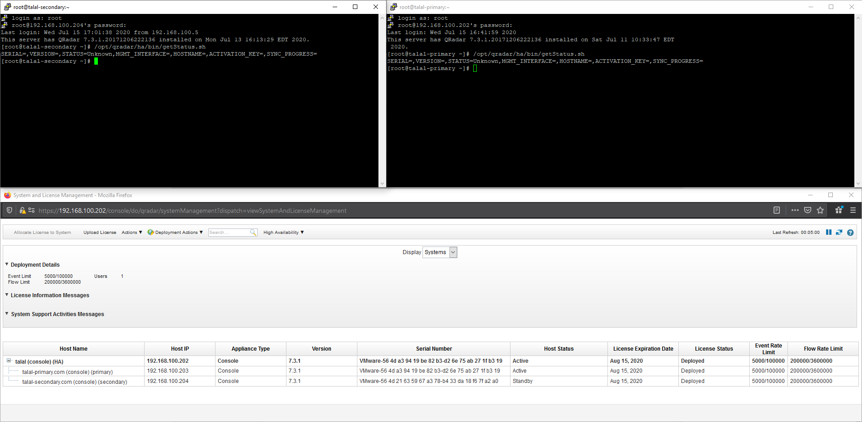Open Firefox page actions (three dots)

click(795, 210)
